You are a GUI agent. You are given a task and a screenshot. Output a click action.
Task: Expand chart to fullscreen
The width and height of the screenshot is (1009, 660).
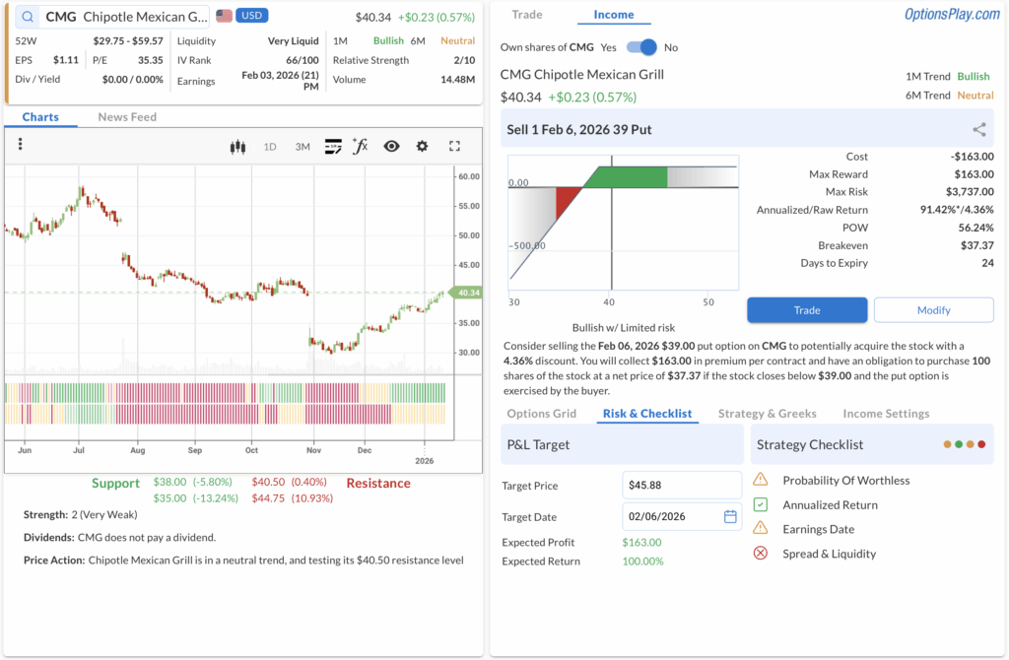click(x=454, y=146)
